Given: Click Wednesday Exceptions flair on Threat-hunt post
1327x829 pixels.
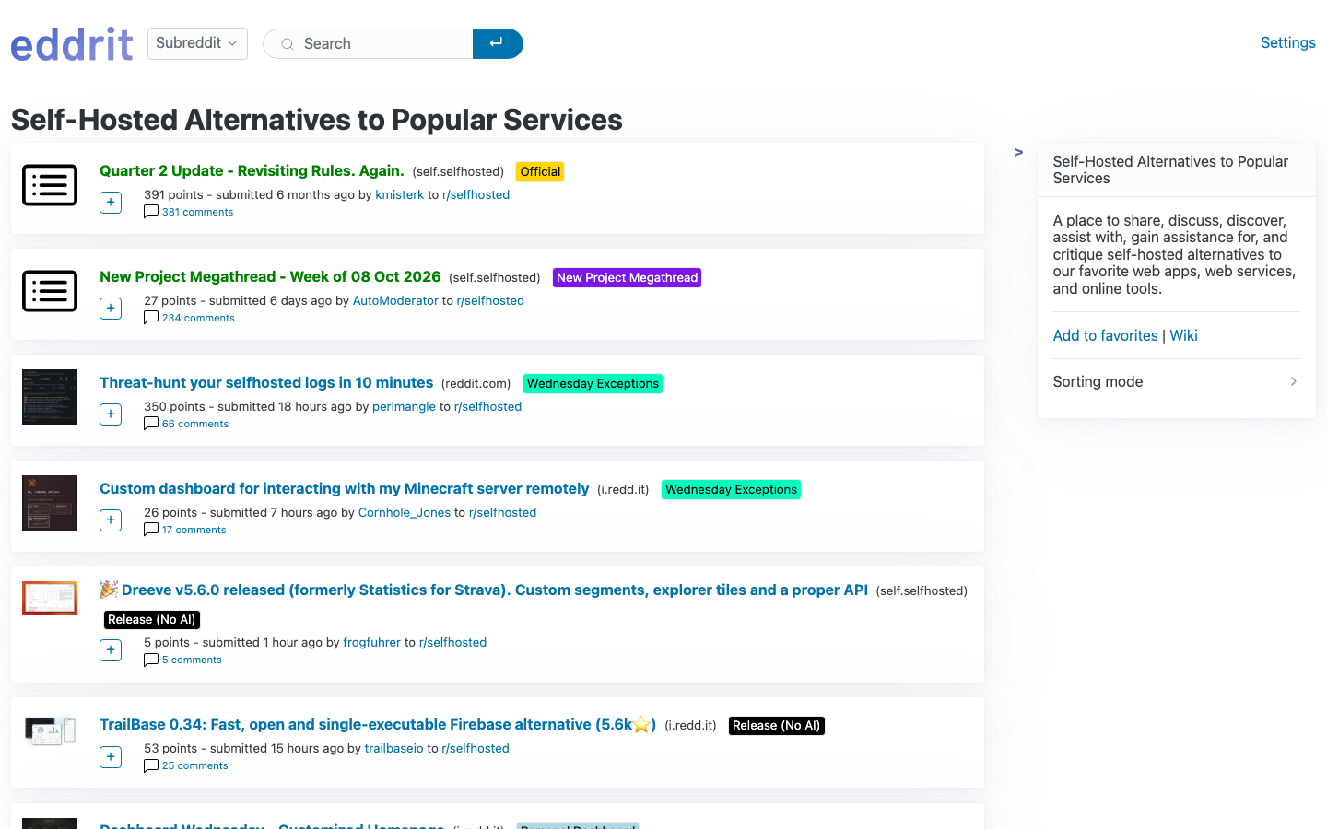Looking at the screenshot, I should pyautogui.click(x=593, y=383).
